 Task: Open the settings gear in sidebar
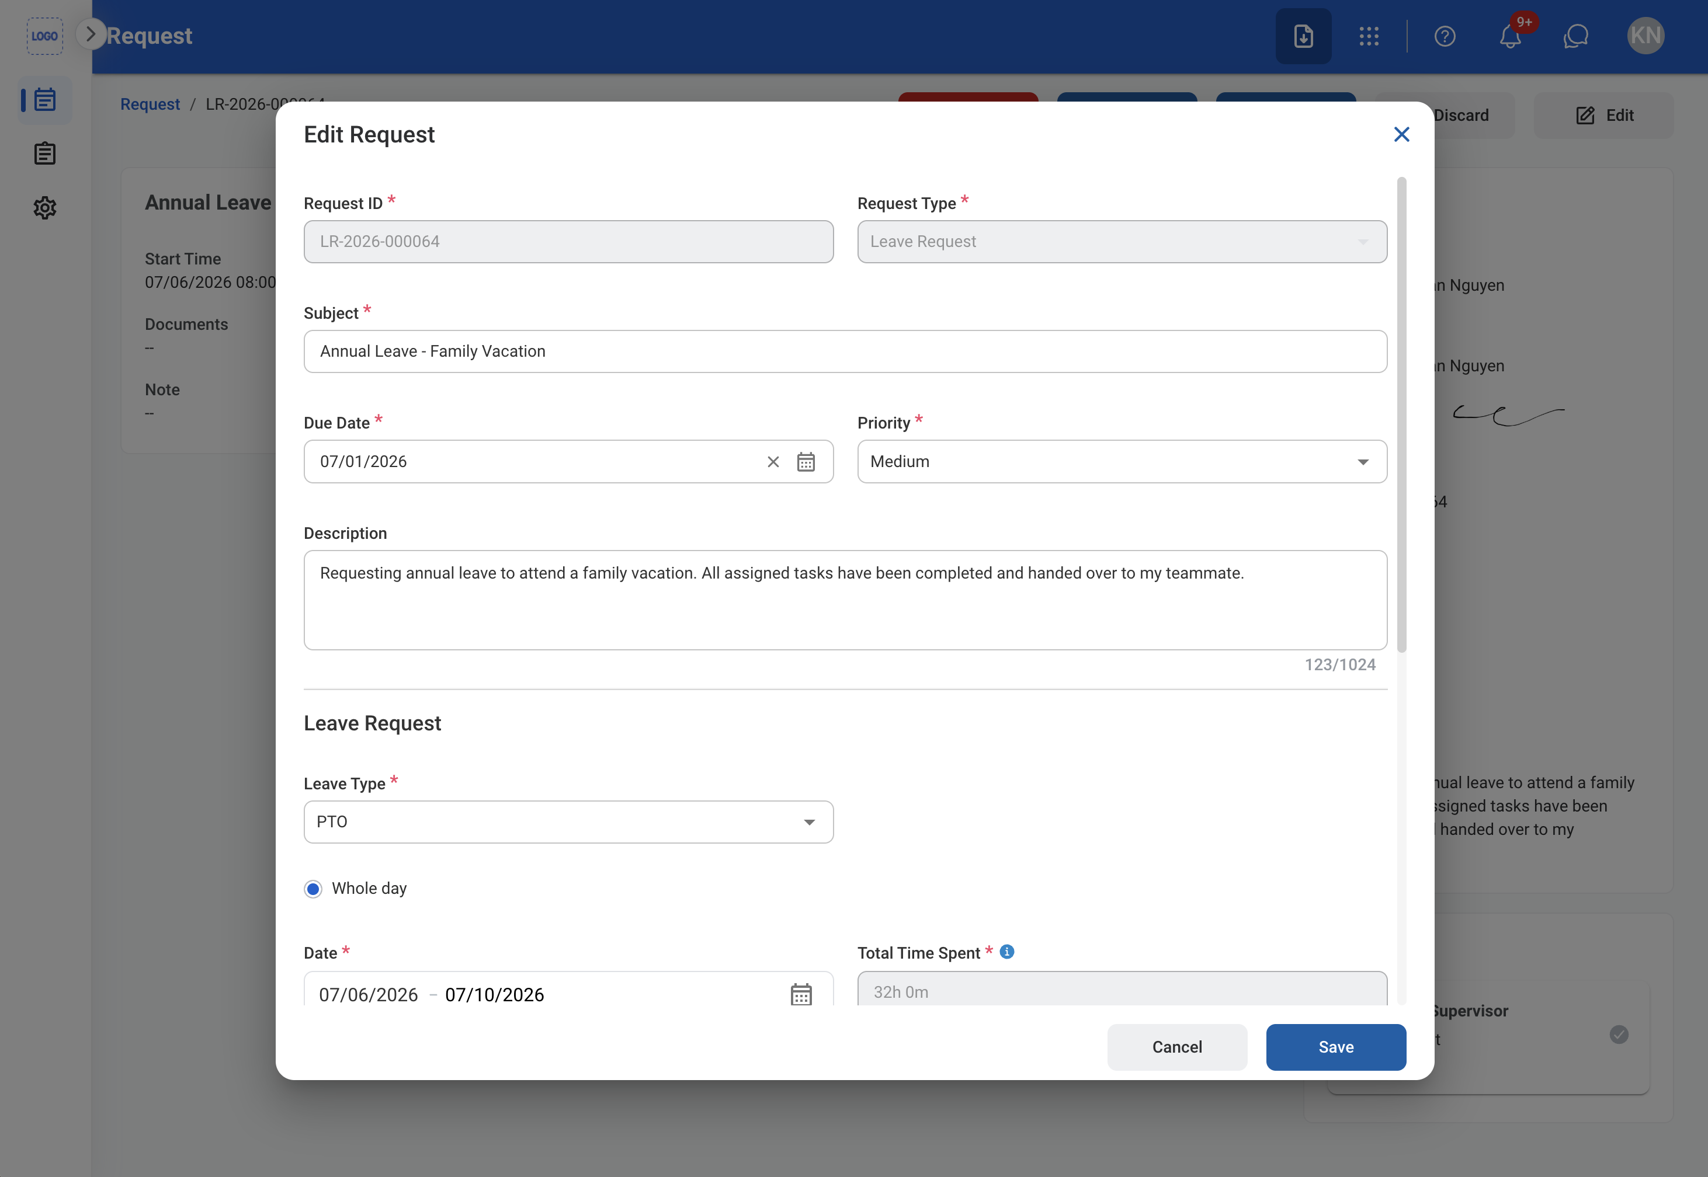[x=45, y=208]
